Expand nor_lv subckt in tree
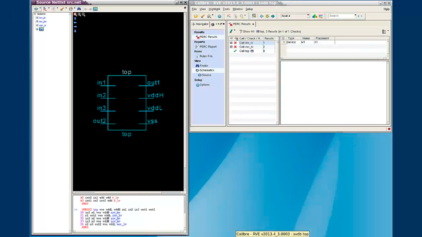Screen dimensions: 422x237 point(37,25)
